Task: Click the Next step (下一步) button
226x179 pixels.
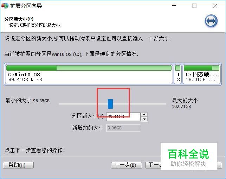Action: point(153,165)
